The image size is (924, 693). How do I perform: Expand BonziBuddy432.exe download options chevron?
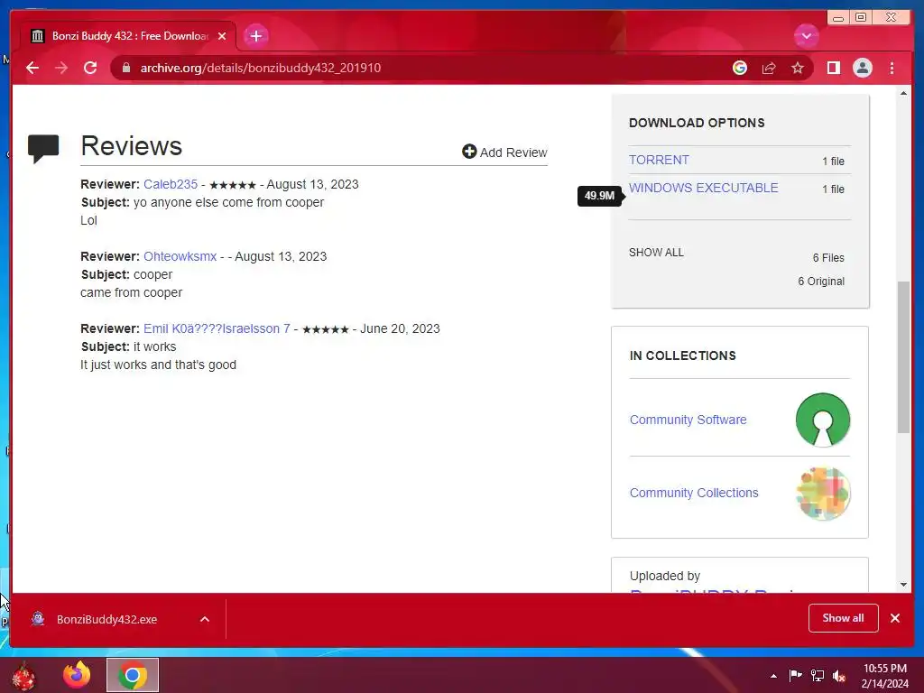coord(205,619)
